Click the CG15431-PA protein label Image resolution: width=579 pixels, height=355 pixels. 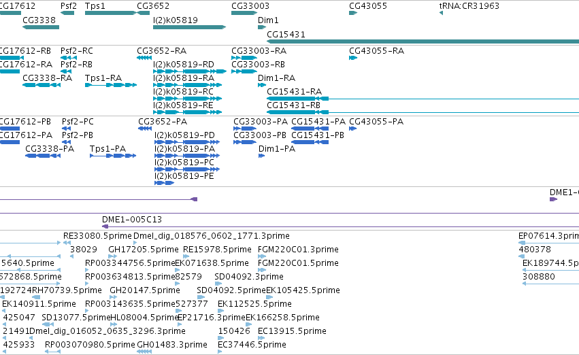(318, 122)
